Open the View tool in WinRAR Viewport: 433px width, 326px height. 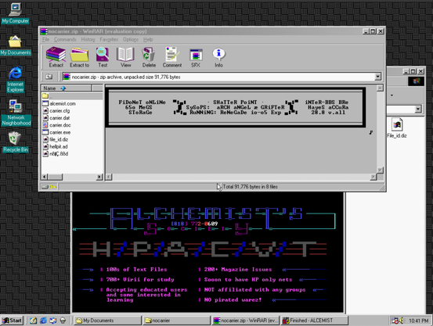125,57
